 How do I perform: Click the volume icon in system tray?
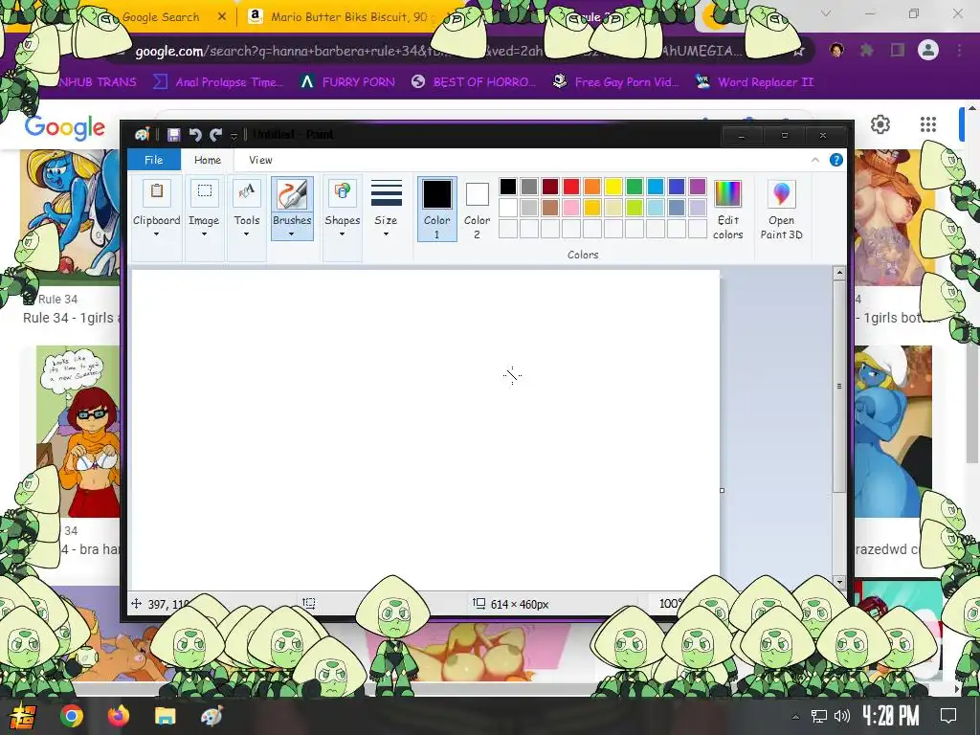tap(842, 716)
